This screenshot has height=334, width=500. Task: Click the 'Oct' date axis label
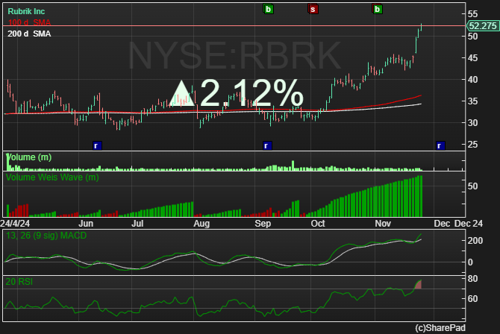point(318,224)
